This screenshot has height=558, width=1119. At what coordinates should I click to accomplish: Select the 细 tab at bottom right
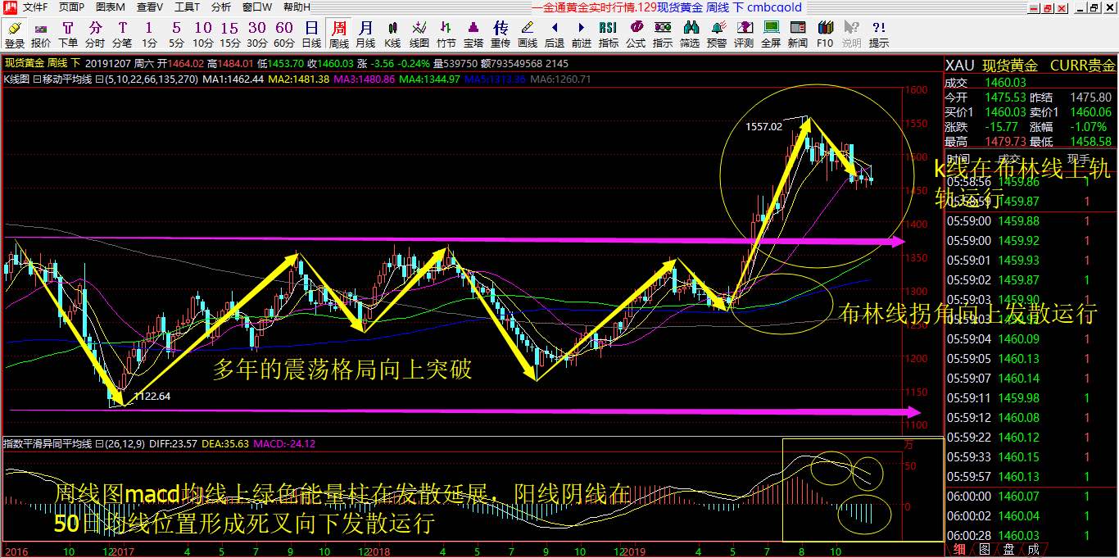click(x=959, y=549)
